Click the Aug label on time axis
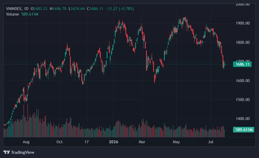 [x=26, y=142]
